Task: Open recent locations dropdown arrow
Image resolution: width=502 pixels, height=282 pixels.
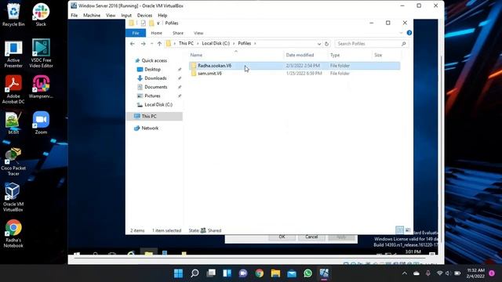Action: (x=151, y=44)
